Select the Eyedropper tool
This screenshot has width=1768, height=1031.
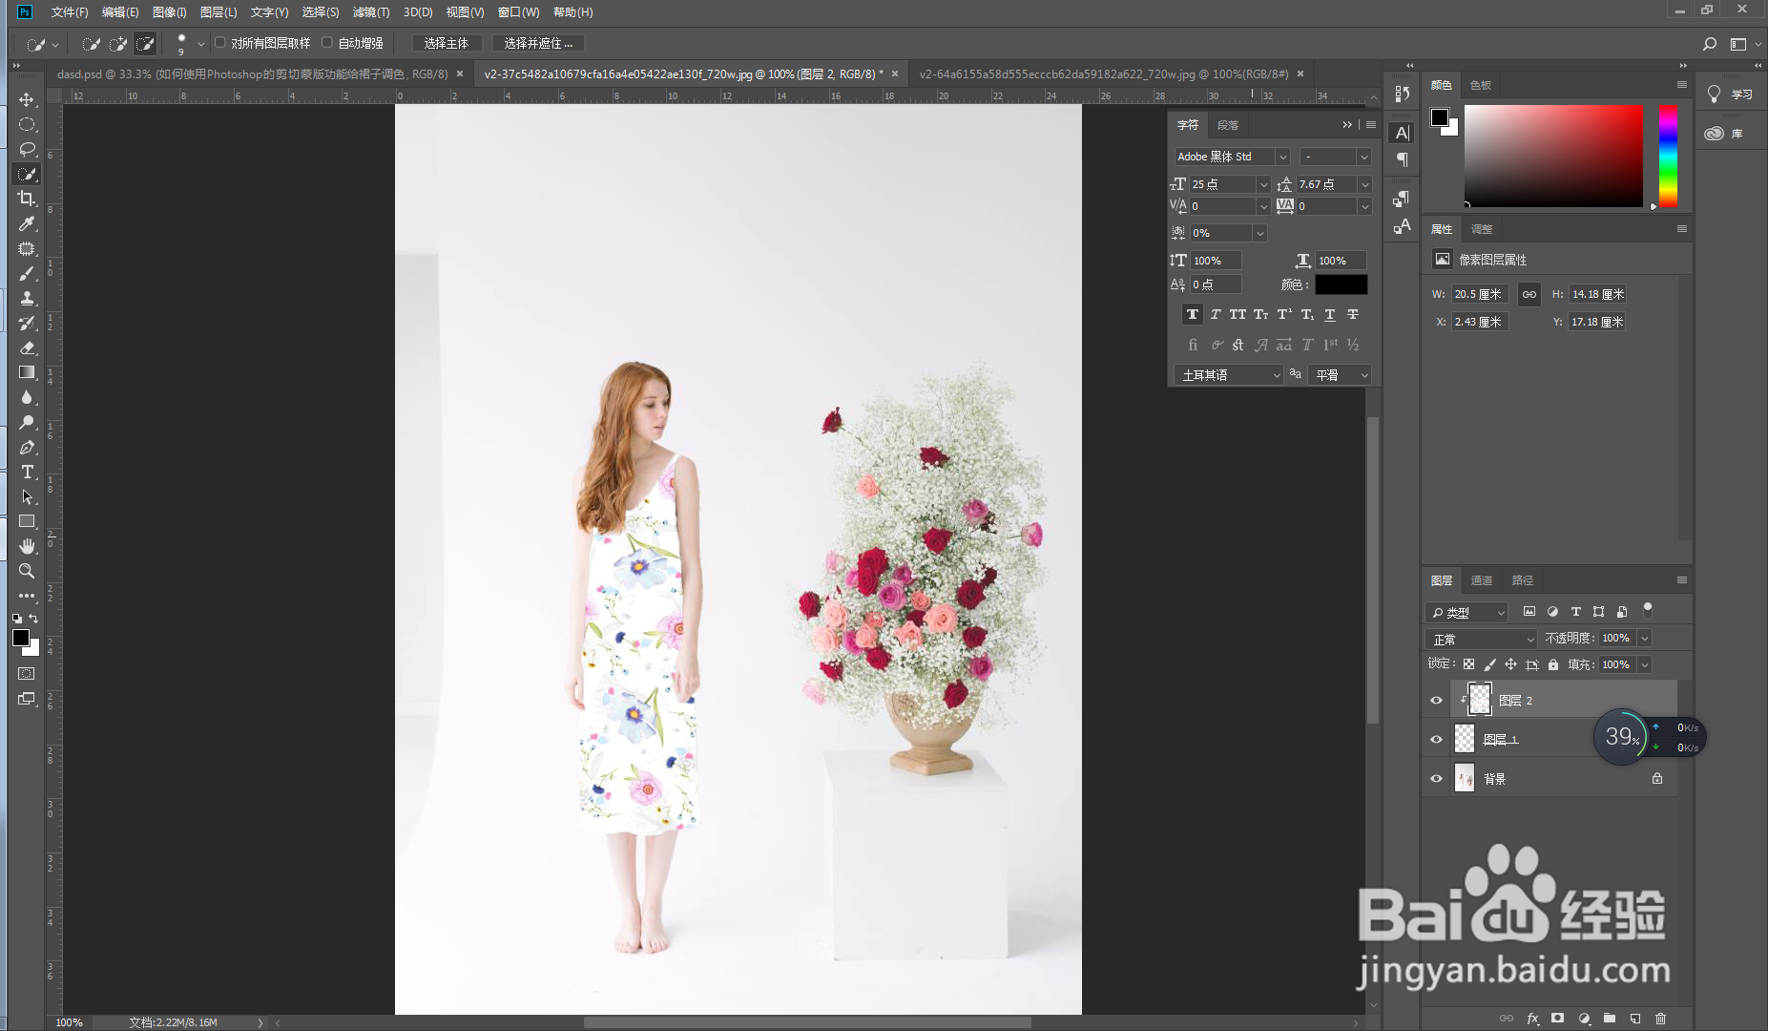point(27,223)
